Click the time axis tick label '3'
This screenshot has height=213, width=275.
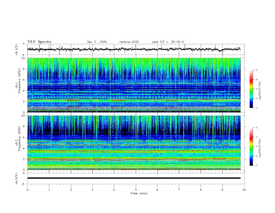[92, 190]
